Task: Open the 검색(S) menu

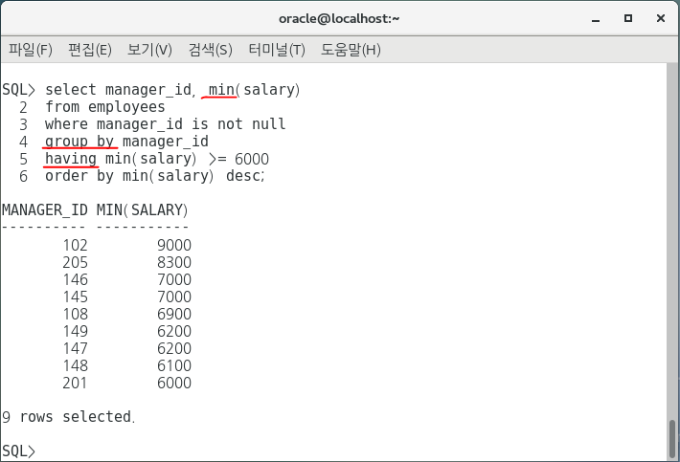Action: tap(211, 50)
